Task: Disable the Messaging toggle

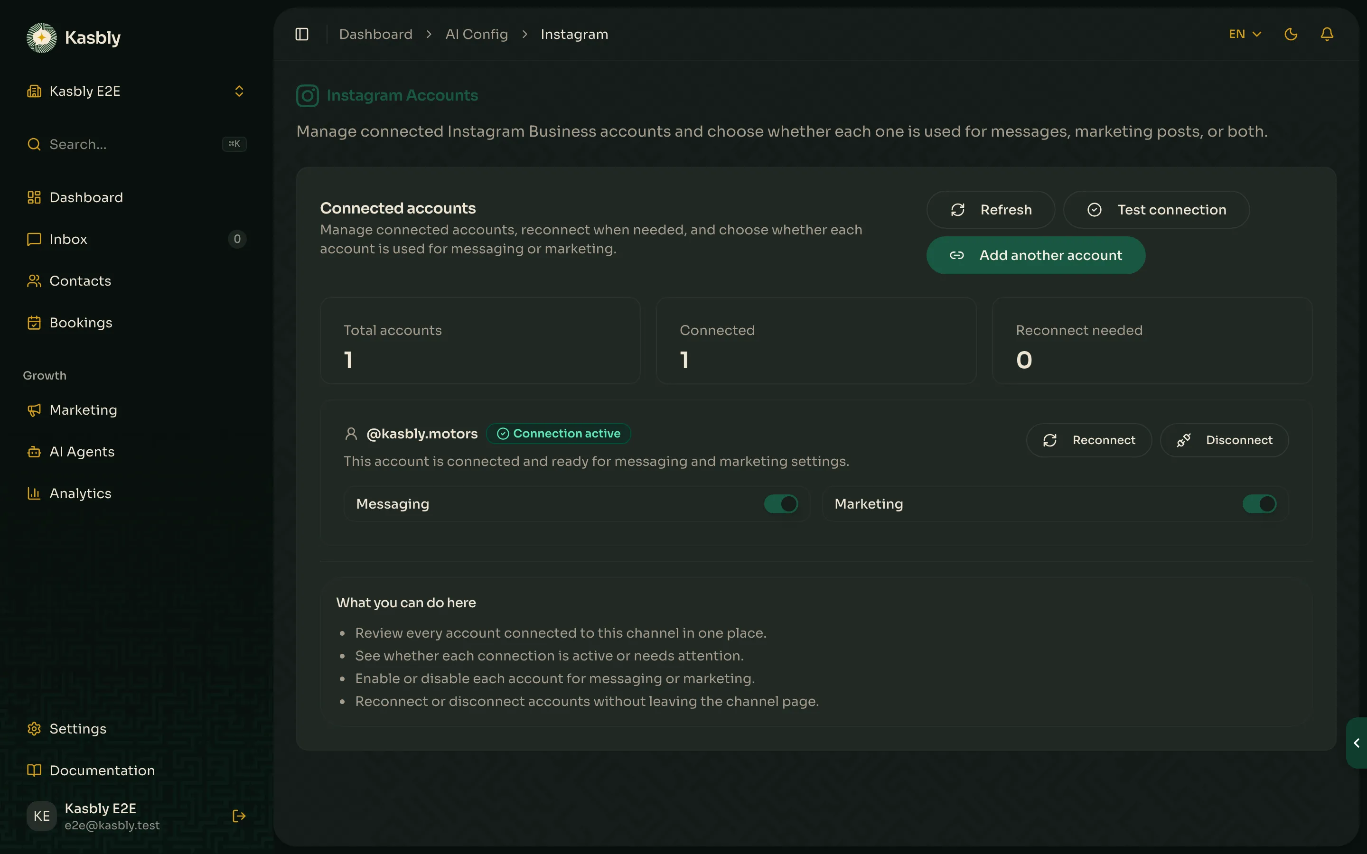Action: click(x=781, y=504)
